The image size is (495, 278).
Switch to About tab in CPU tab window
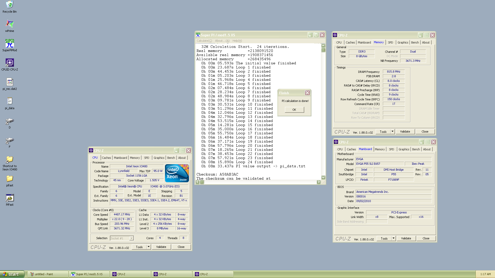coord(182,158)
